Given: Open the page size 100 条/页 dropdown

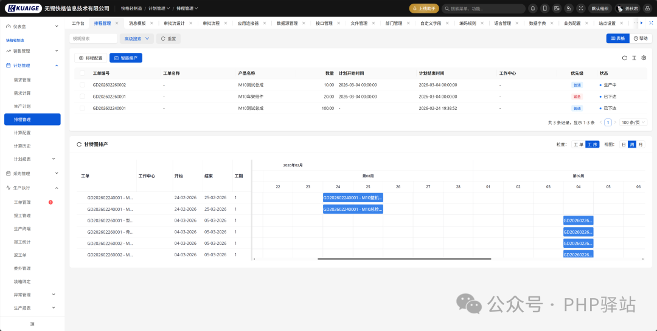Looking at the screenshot, I should point(633,123).
